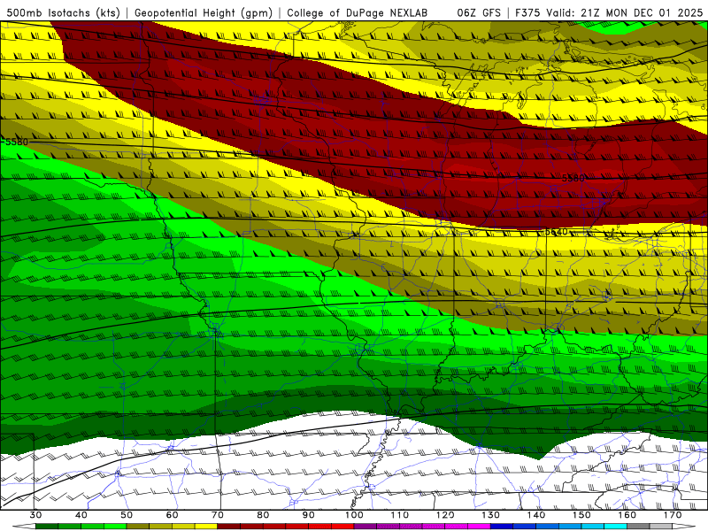The width and height of the screenshot is (708, 531).
Task: Select the bright red 95-100 kt legend swatch
Action: 342,527
